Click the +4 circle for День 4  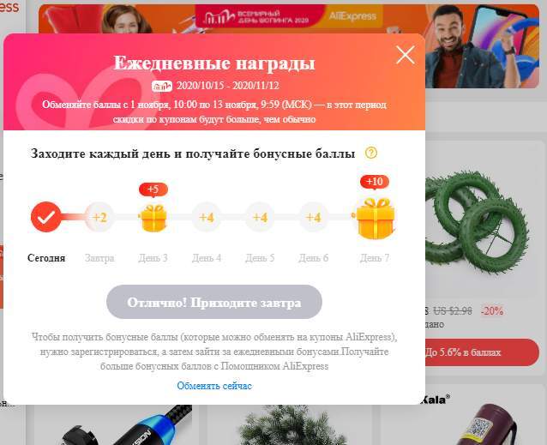pyautogui.click(x=206, y=217)
